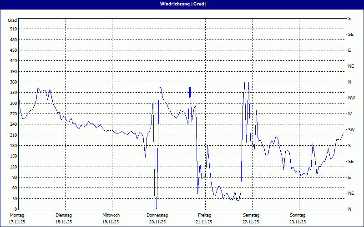Click the W compass label on right axis
This screenshot has height=227, width=364.
pos(349,114)
